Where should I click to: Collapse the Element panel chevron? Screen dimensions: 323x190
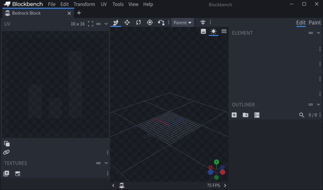pyautogui.click(x=318, y=33)
